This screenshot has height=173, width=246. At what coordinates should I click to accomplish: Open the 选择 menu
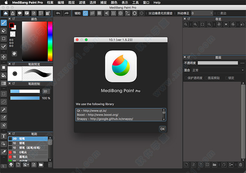coord(93,2)
